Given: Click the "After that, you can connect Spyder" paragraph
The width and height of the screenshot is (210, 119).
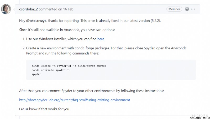Looking at the screenshot, I should [91, 91].
